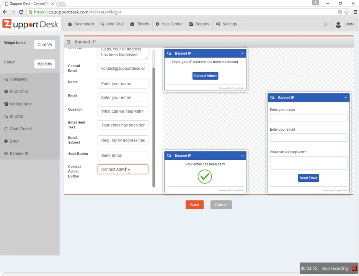This screenshot has height=276, width=359.
Task: Click chat icon in email-sent preview header
Action: click(169, 156)
